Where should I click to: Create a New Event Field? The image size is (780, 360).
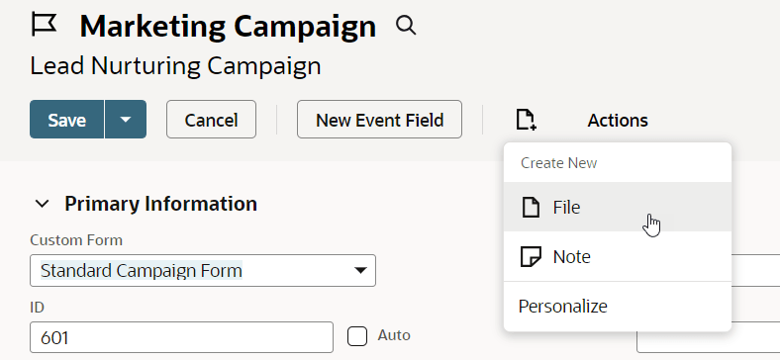point(379,120)
